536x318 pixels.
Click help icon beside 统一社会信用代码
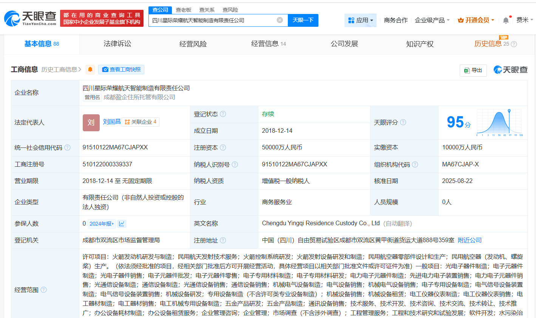pyautogui.click(x=67, y=147)
